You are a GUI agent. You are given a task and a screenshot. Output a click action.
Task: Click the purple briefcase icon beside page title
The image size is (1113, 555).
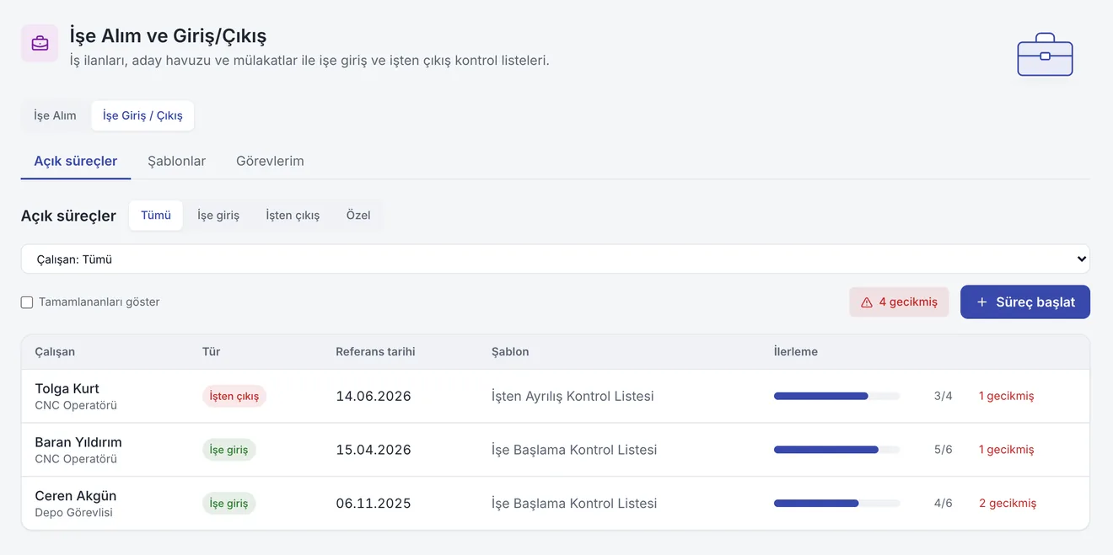point(40,43)
